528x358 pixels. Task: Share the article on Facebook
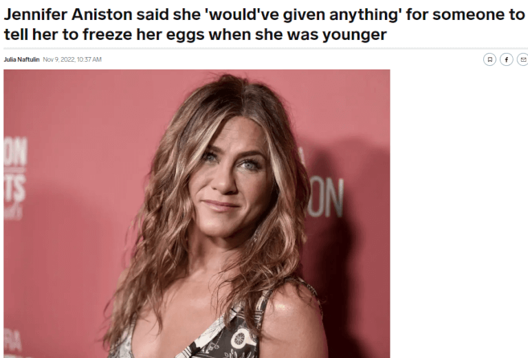coord(507,60)
